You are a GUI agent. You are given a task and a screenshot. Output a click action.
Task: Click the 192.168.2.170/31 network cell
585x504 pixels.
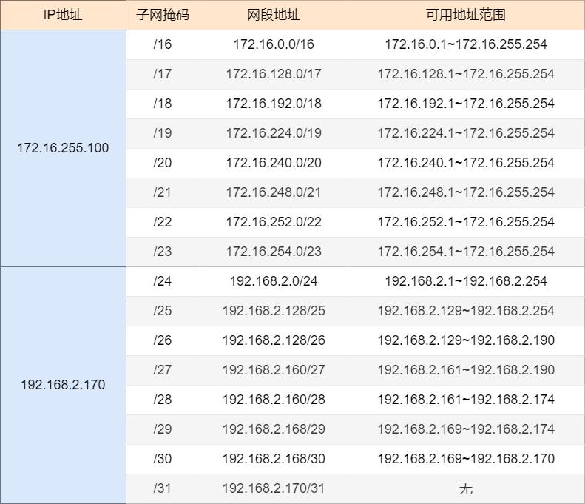(x=274, y=488)
